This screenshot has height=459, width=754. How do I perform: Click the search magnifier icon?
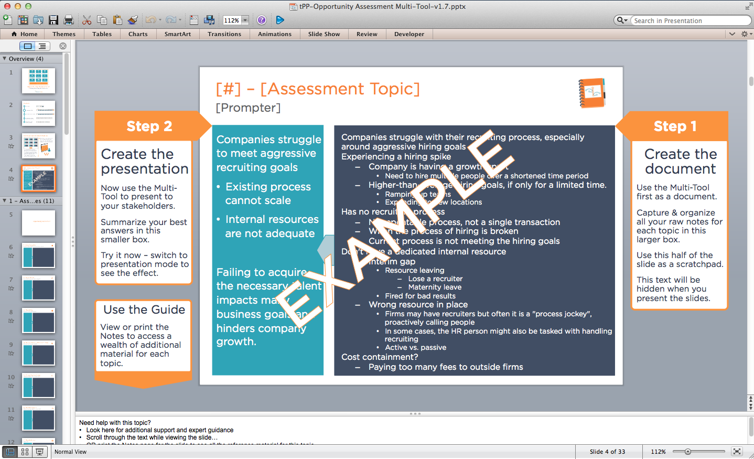[x=621, y=20]
